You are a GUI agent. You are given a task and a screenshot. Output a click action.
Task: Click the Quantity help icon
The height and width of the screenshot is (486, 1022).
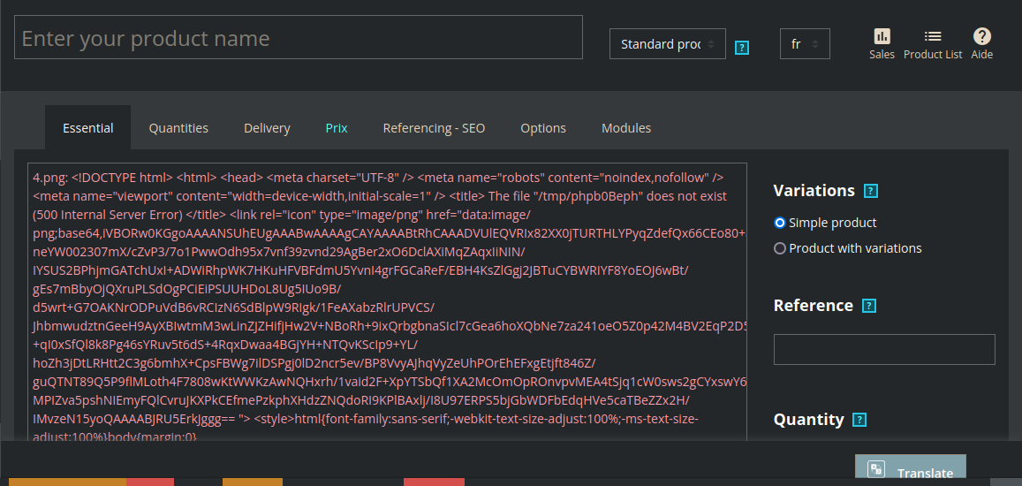(859, 420)
